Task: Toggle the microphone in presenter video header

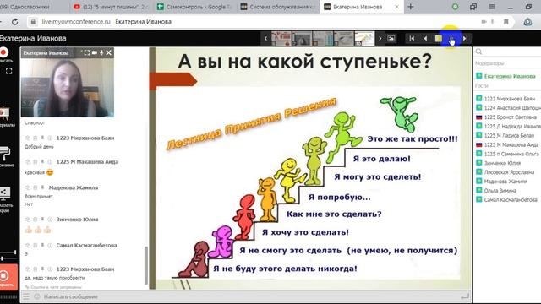Action: click(x=101, y=52)
